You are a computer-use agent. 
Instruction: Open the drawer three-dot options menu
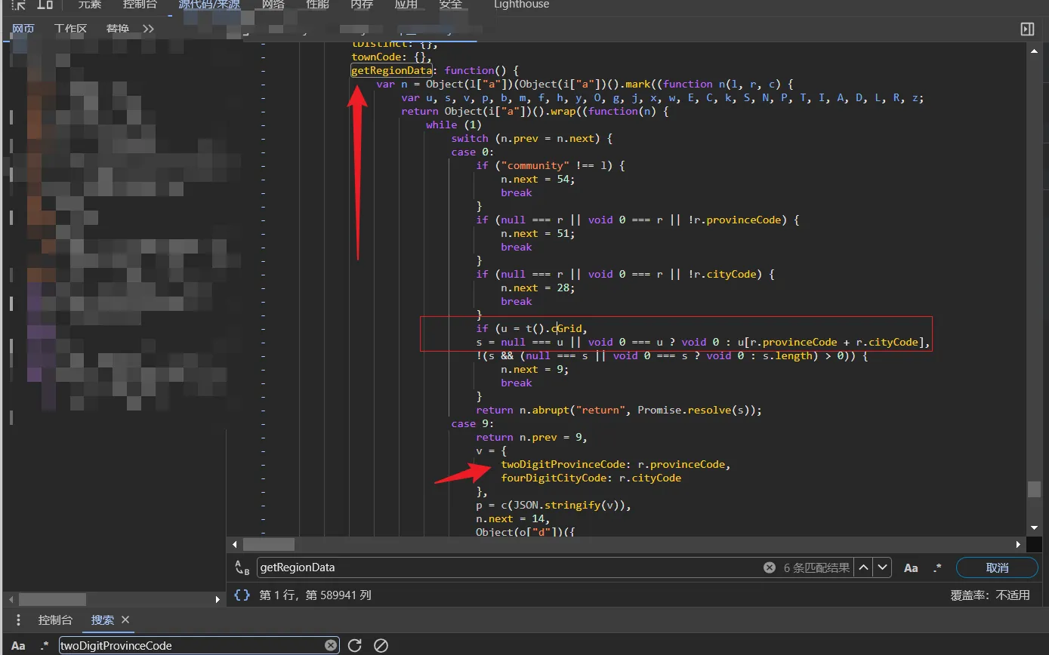tap(19, 620)
